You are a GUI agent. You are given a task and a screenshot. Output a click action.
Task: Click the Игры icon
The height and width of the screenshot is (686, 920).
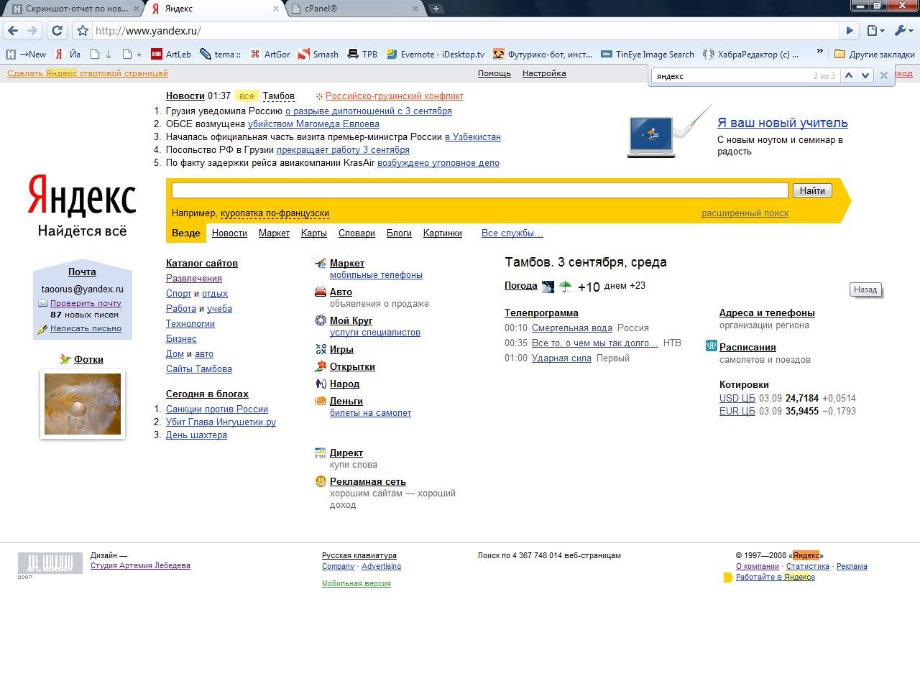coord(321,349)
